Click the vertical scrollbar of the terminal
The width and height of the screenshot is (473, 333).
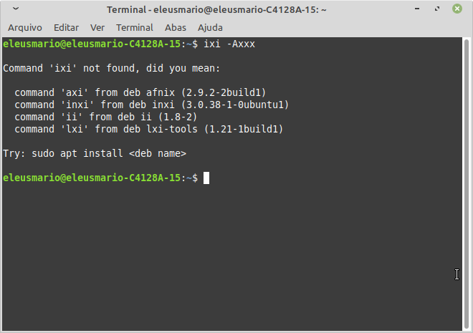click(x=467, y=184)
